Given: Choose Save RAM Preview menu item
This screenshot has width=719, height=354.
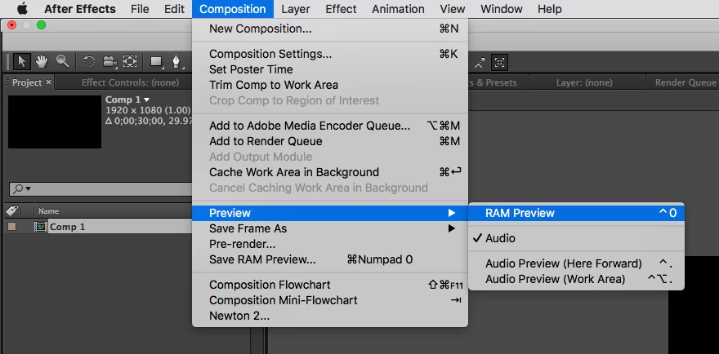Looking at the screenshot, I should 330,259.
